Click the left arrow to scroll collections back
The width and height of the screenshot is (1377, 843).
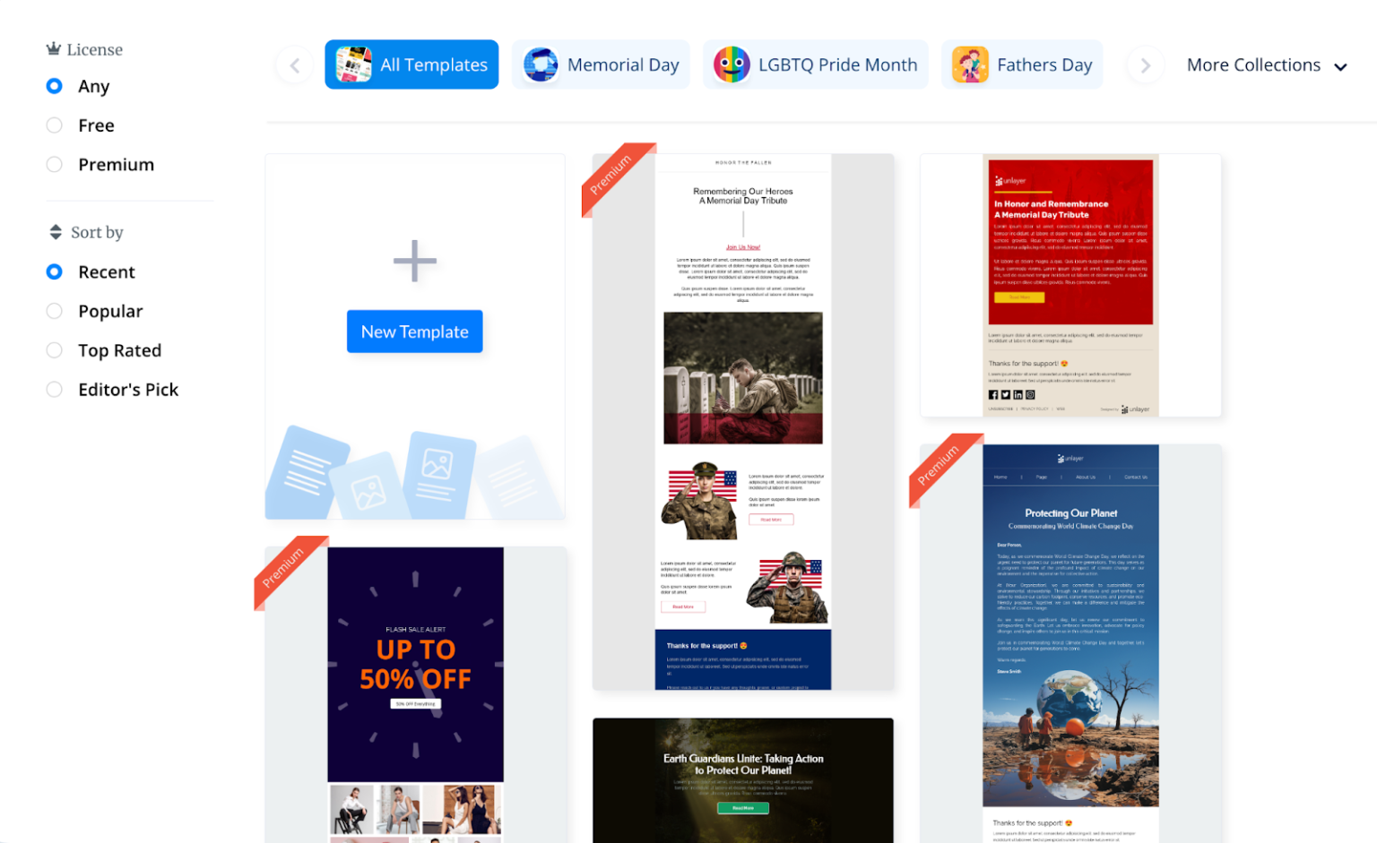tap(294, 65)
